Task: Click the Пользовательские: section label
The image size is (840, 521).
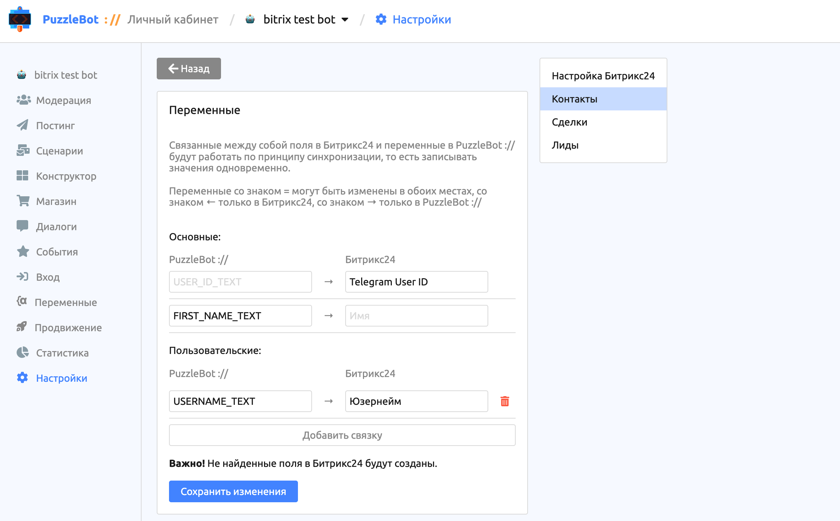Action: coord(215,351)
